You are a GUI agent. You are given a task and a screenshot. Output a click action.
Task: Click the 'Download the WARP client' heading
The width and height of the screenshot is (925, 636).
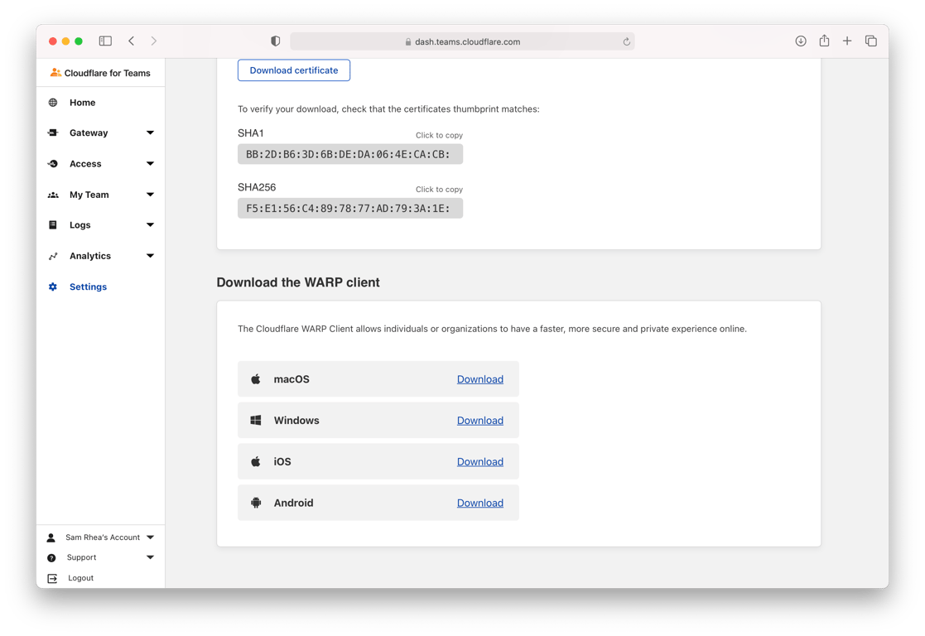(x=298, y=282)
